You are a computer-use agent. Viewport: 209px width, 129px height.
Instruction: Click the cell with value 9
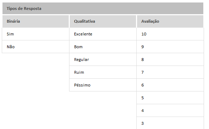170,47
